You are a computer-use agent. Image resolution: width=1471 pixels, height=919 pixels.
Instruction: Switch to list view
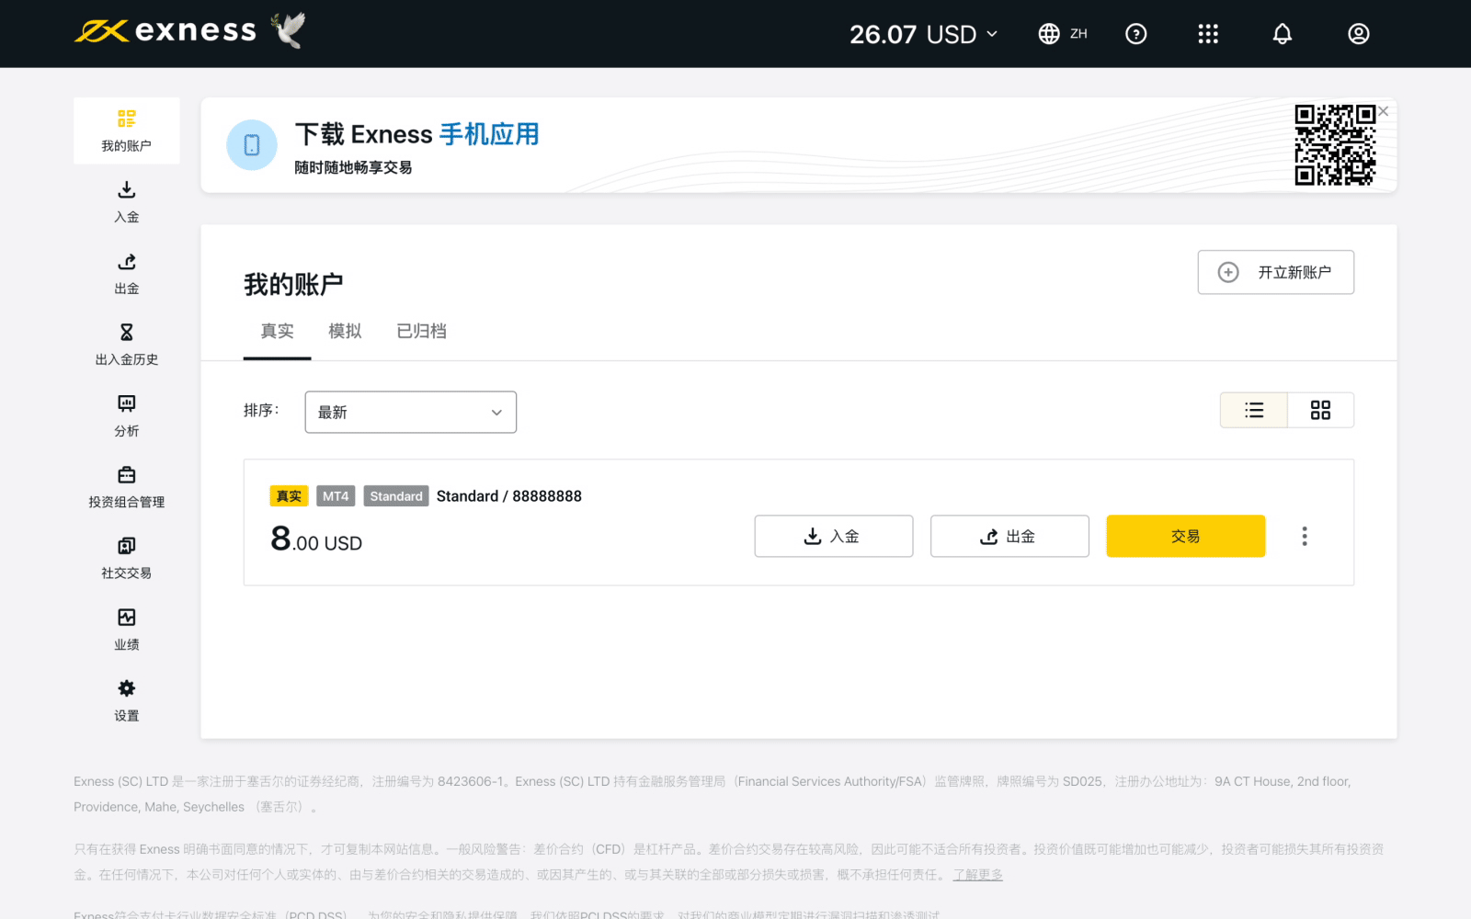click(1254, 410)
